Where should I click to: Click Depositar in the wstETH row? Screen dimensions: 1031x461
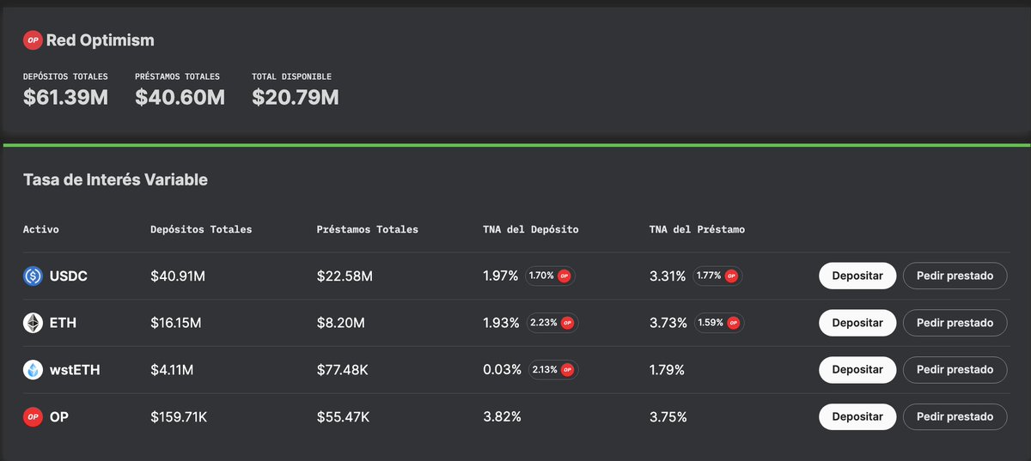tap(857, 370)
